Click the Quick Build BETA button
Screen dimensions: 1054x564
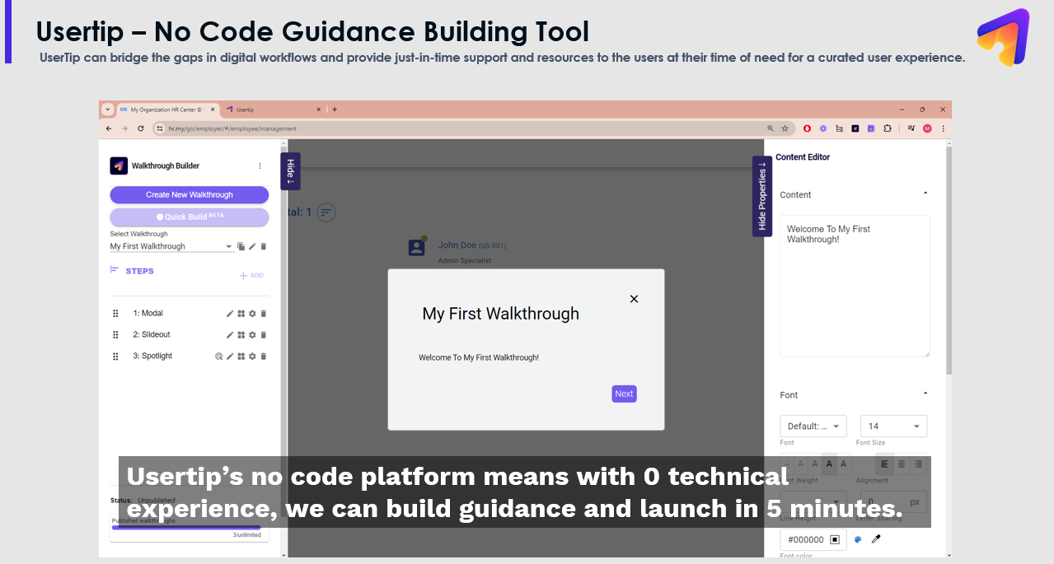point(190,217)
